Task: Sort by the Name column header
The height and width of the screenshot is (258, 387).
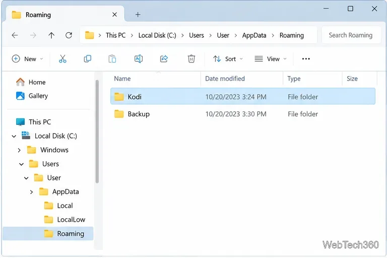Action: [x=122, y=79]
